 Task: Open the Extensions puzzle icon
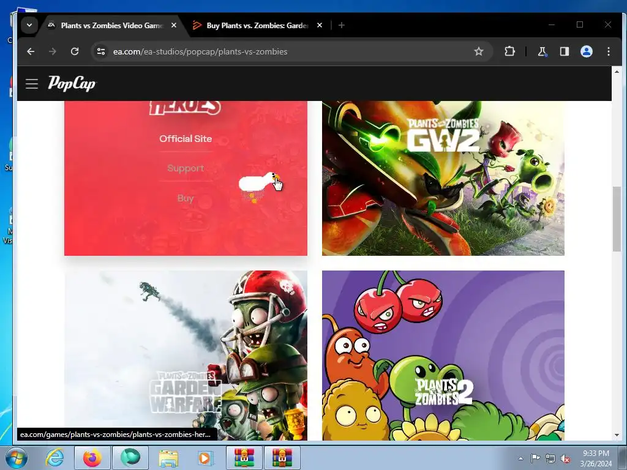tap(509, 51)
